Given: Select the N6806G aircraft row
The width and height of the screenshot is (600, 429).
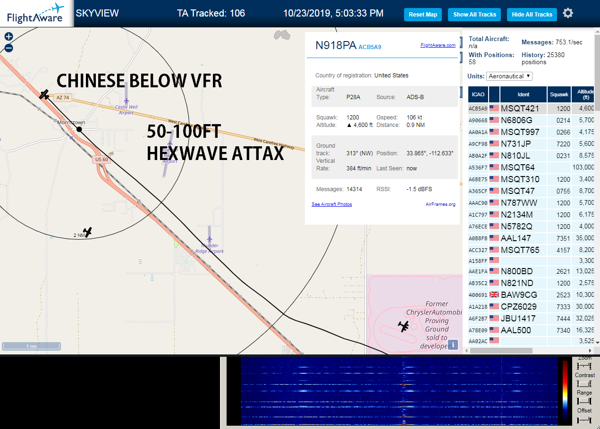Looking at the screenshot, I should click(532, 120).
